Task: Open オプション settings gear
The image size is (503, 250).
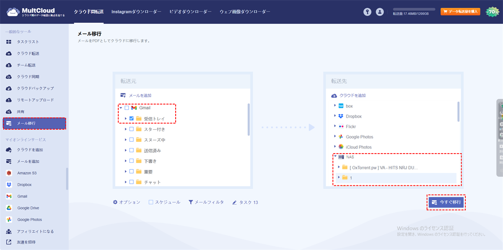Action: [x=127, y=202]
